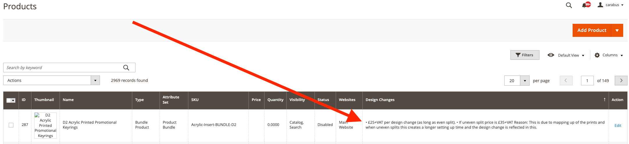Open the notifications bell icon
The image size is (629, 144).
click(584, 5)
